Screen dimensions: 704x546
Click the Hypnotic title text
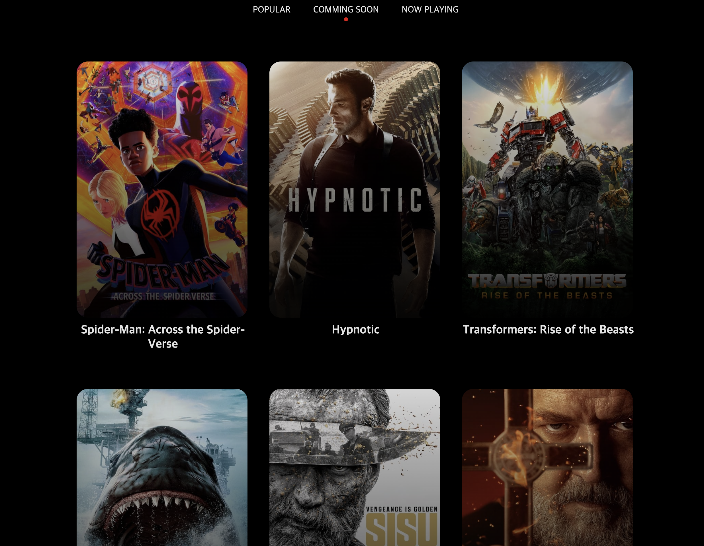click(x=355, y=330)
